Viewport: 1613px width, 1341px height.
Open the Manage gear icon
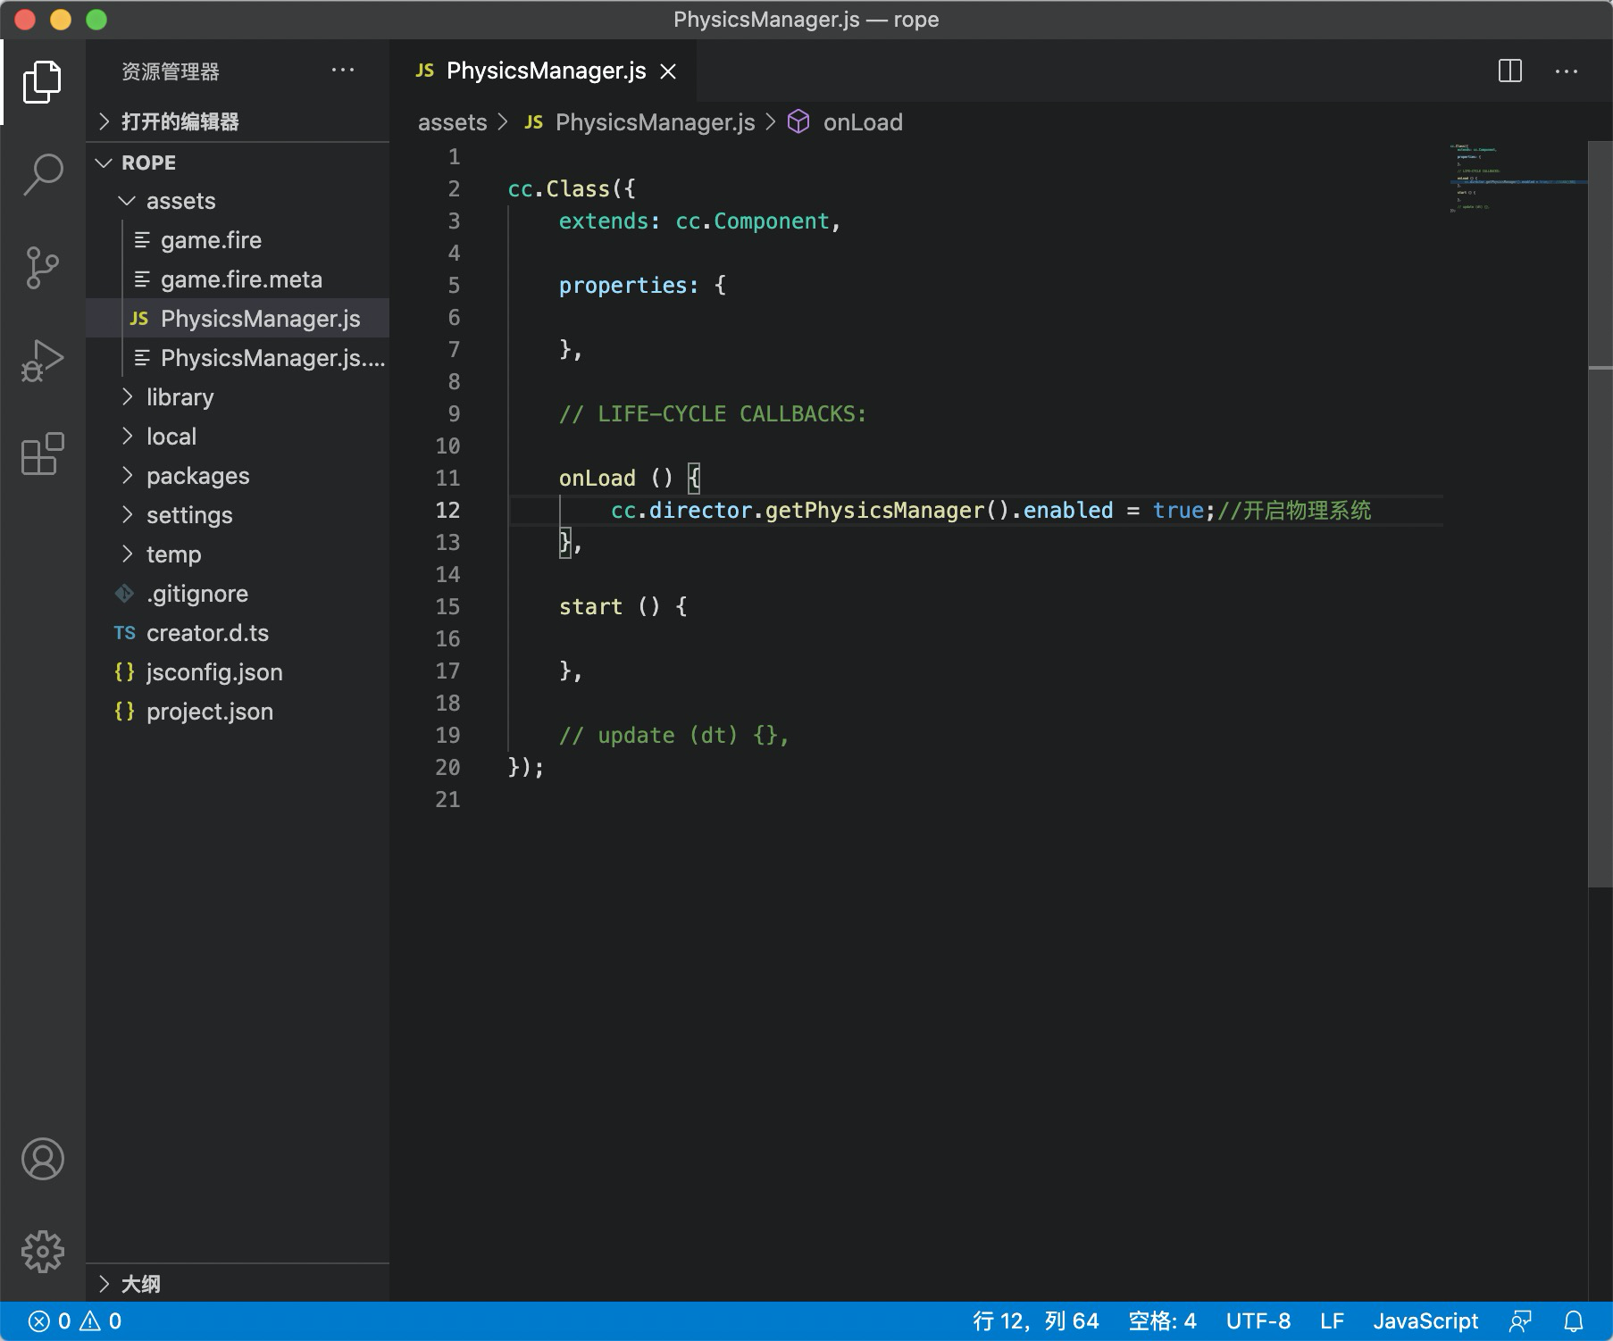click(42, 1252)
